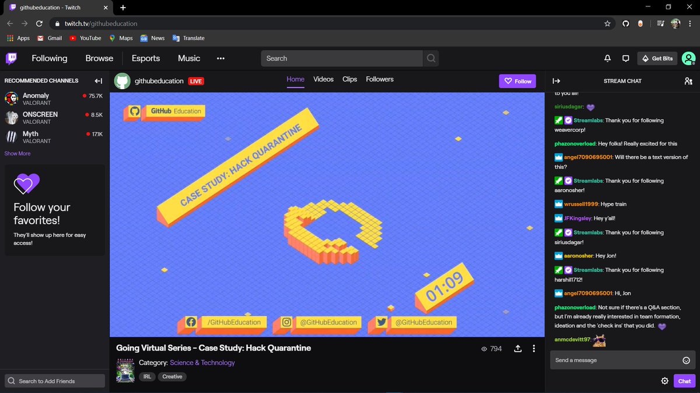The width and height of the screenshot is (700, 393).
Task: Open the Gmail bookmark
Action: (50, 38)
